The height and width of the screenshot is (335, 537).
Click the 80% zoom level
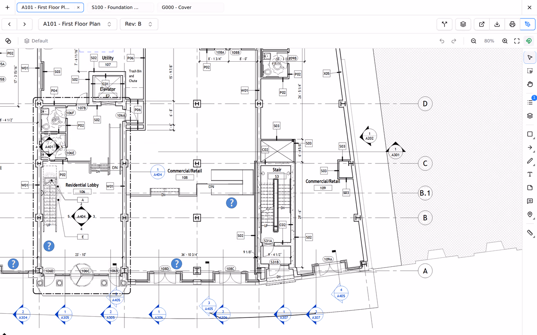coord(489,41)
